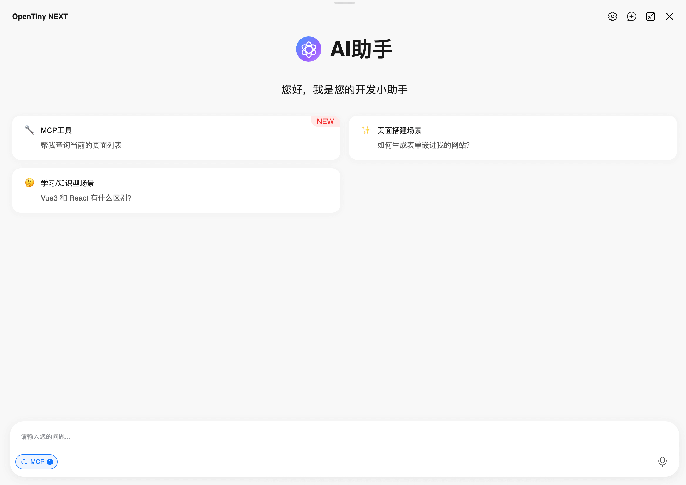Start a new chat via the plus bubble icon
This screenshot has height=485, width=686.
(x=631, y=16)
